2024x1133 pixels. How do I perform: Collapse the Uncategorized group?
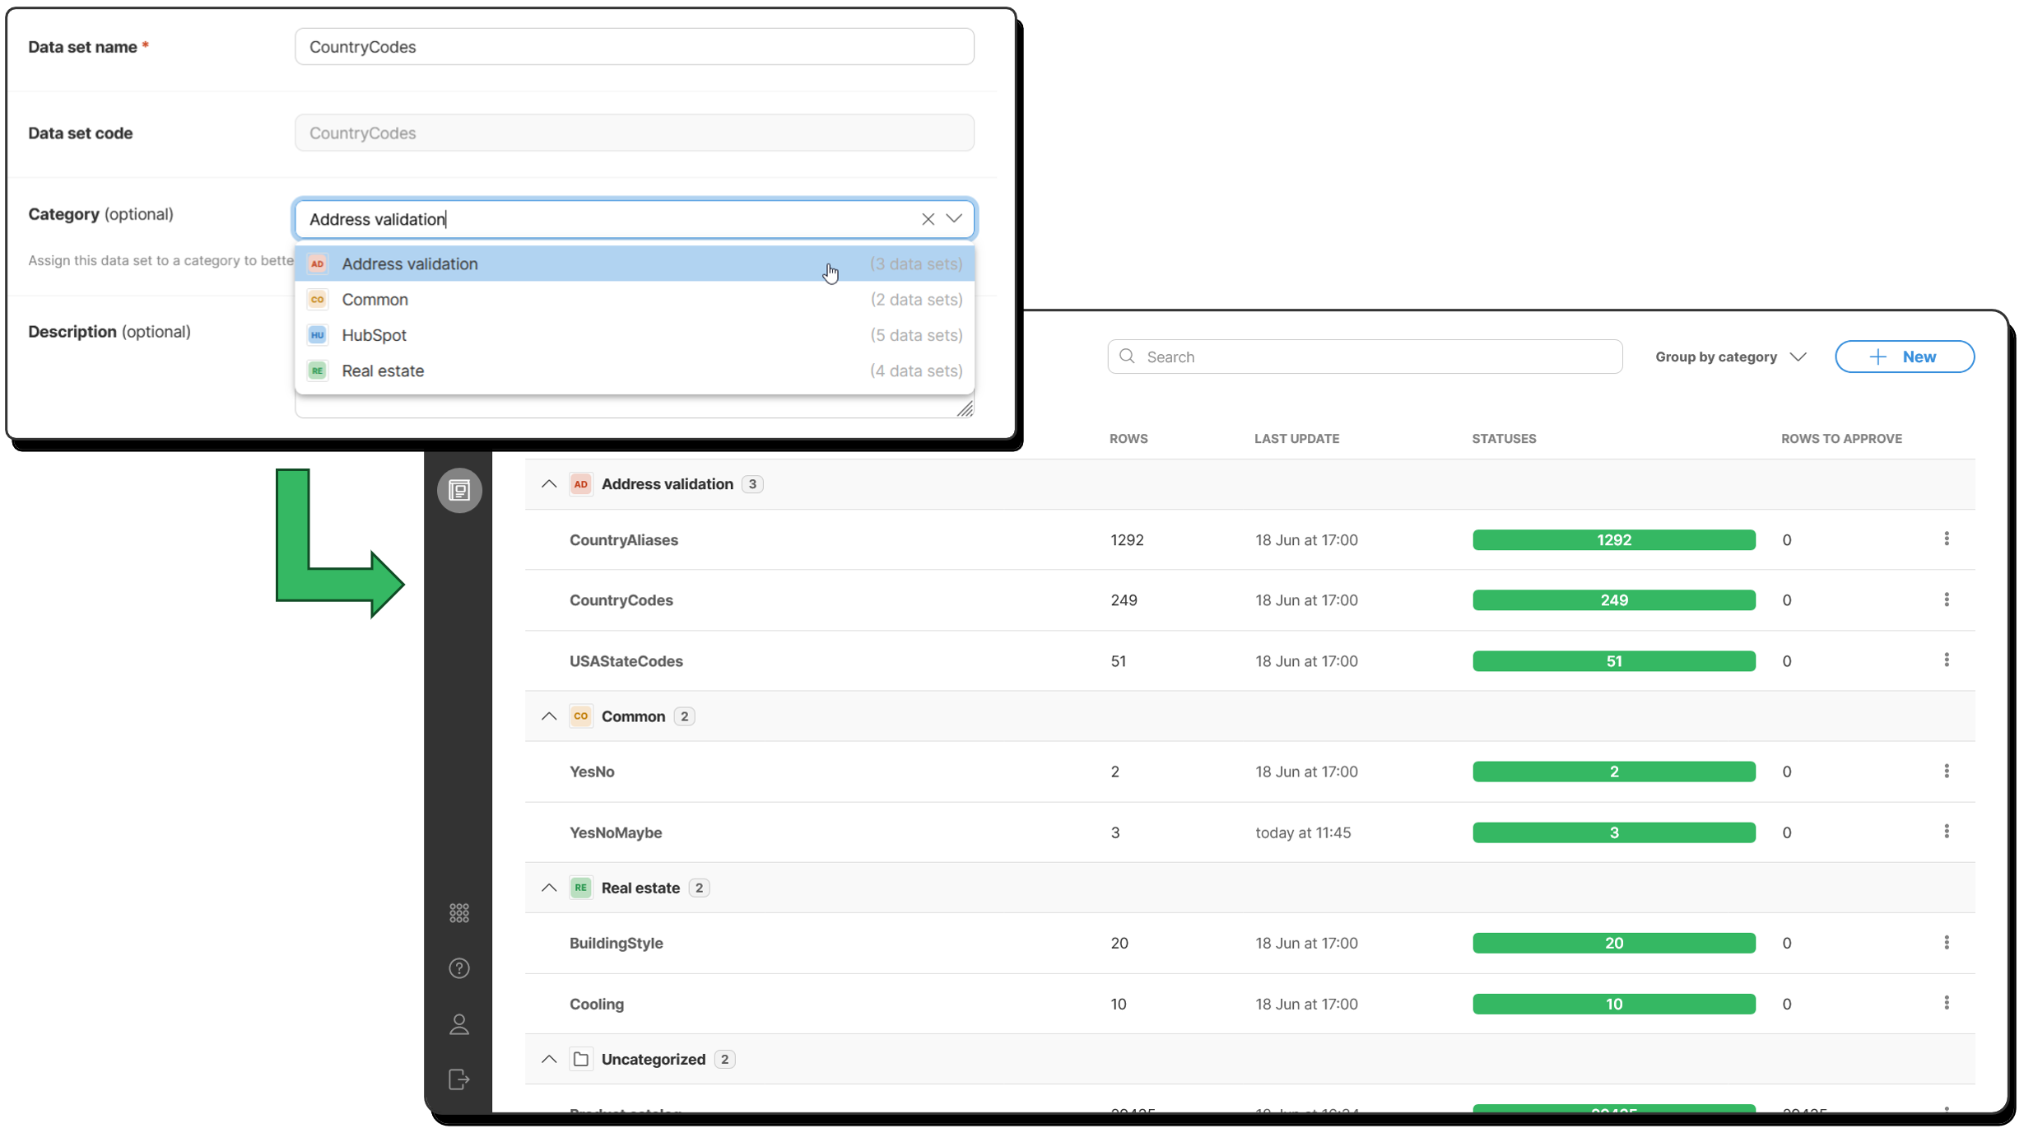[549, 1059]
